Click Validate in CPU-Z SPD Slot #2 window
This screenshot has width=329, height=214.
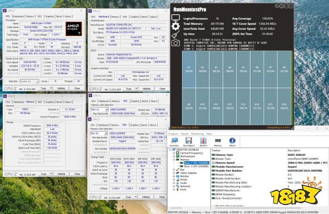(146, 197)
